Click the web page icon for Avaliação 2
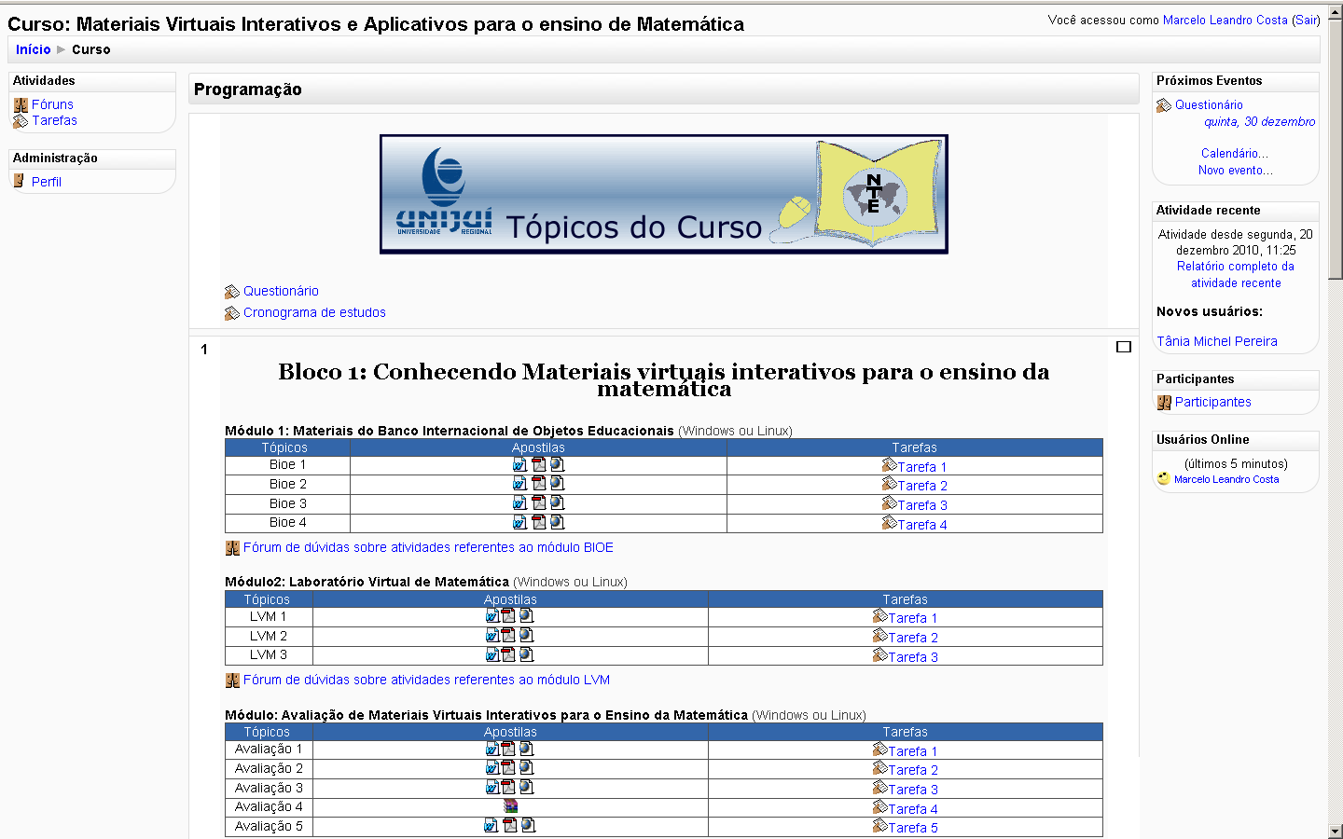The width and height of the screenshot is (1343, 839). 526,767
